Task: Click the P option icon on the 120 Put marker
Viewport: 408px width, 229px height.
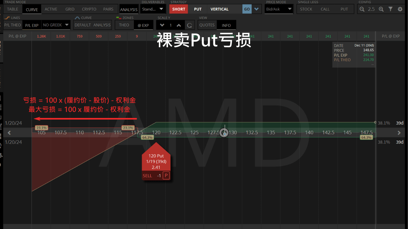Action: click(x=166, y=175)
